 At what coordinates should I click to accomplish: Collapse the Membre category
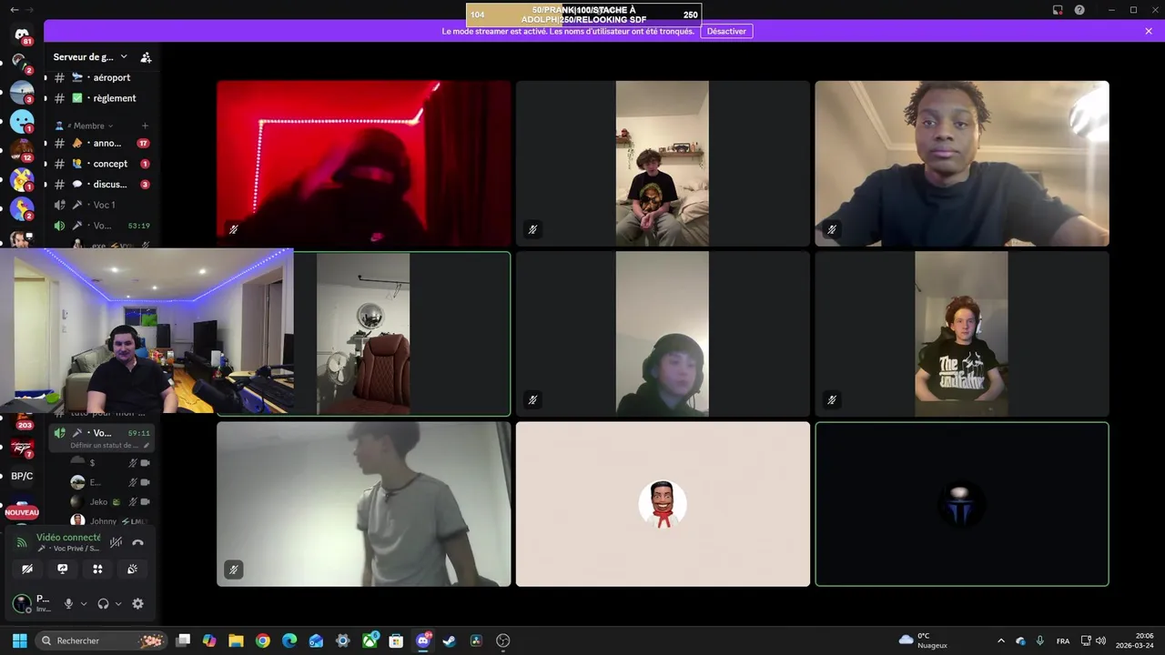pos(88,126)
